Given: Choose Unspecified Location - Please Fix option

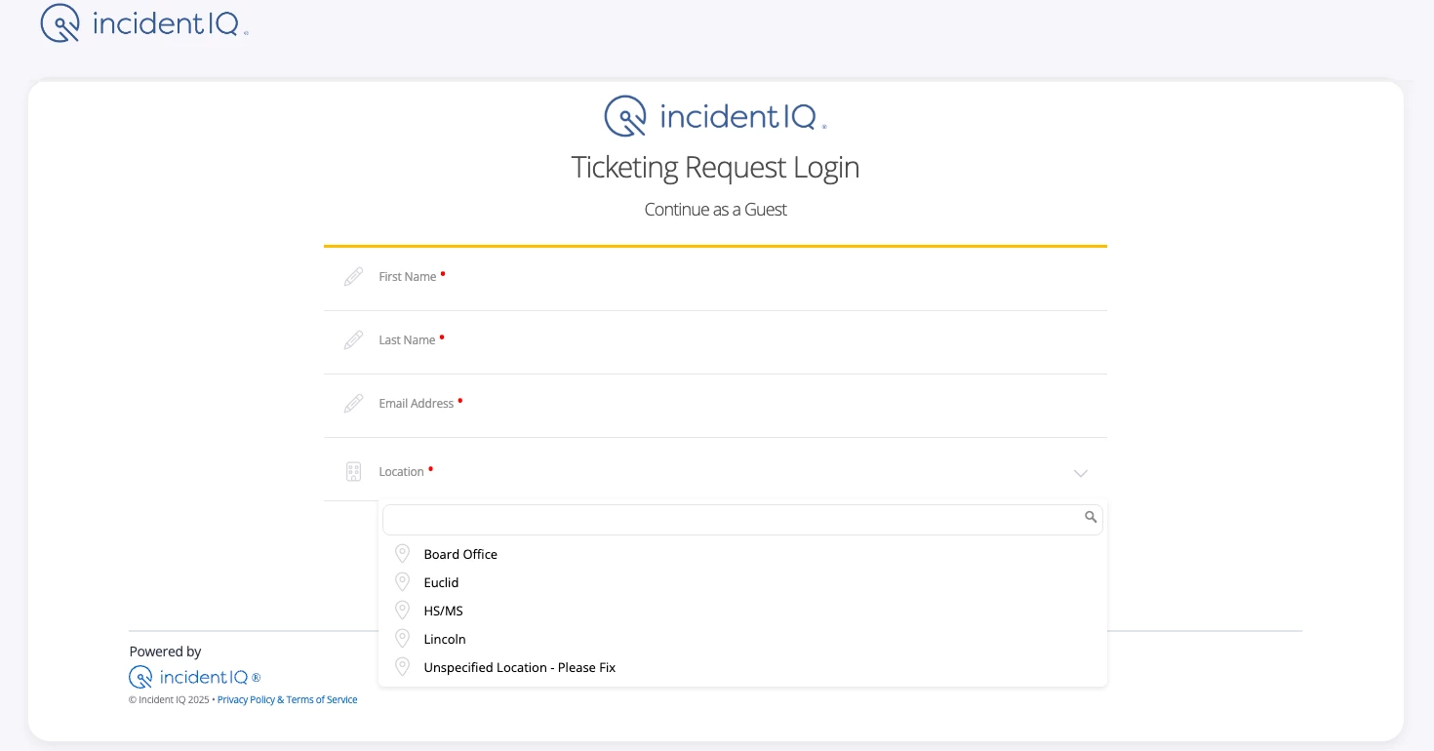Looking at the screenshot, I should 742,667.
